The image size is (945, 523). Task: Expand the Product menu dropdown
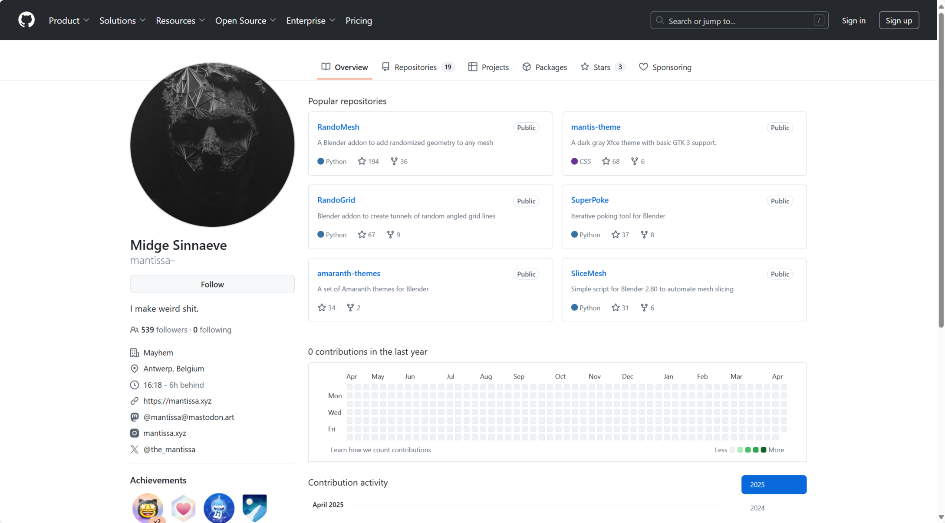point(69,20)
